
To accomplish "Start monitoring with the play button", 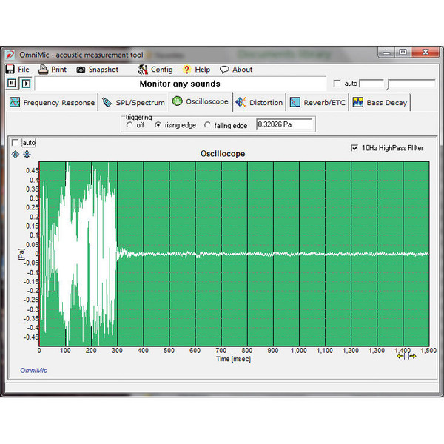I will 27,84.
